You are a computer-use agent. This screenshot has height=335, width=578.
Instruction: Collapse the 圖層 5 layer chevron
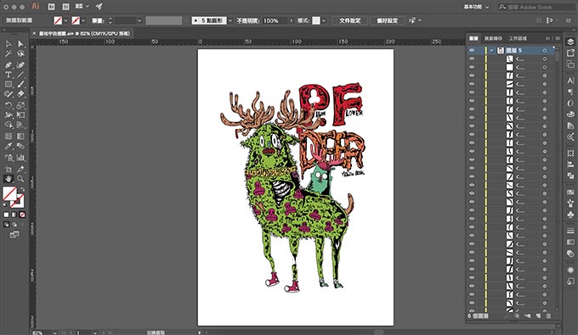pyautogui.click(x=492, y=50)
